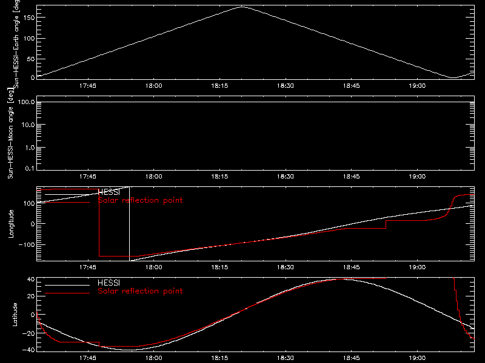The width and height of the screenshot is (485, 363).
Task: Click white vertical wraparound line in Longitude plot
Action: [x=129, y=224]
